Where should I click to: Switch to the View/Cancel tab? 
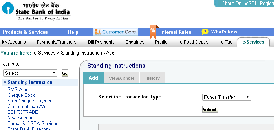[x=121, y=78]
